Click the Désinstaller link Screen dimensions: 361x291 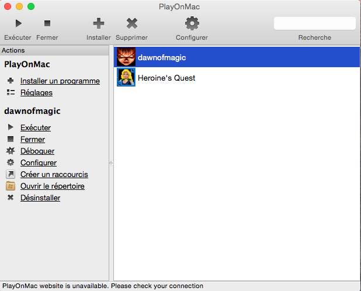pyautogui.click(x=40, y=198)
